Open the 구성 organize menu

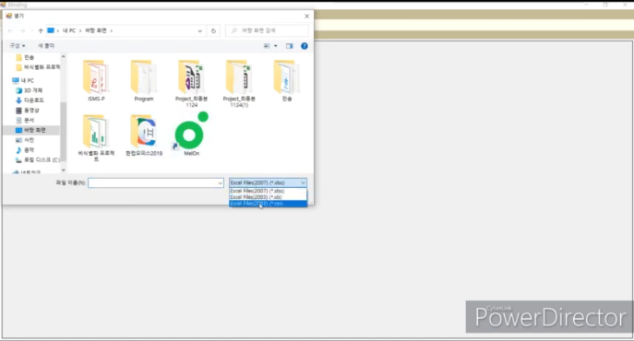pyautogui.click(x=18, y=46)
